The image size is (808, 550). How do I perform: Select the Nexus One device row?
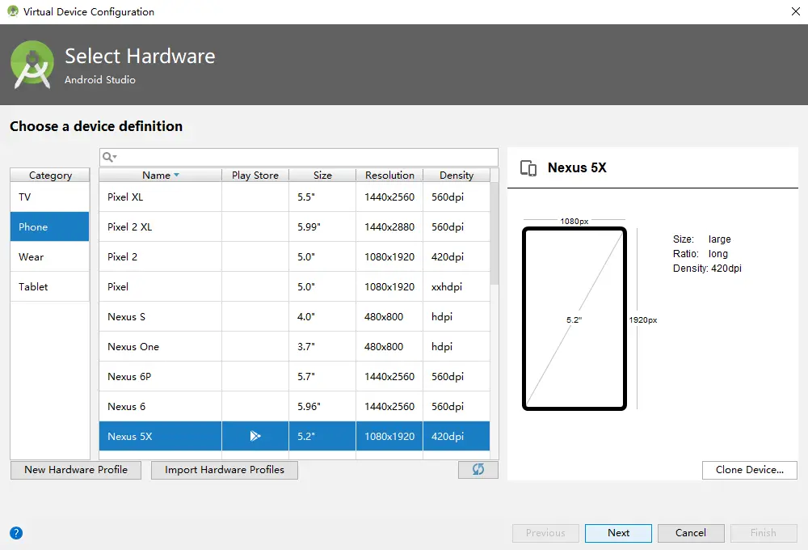click(x=294, y=347)
